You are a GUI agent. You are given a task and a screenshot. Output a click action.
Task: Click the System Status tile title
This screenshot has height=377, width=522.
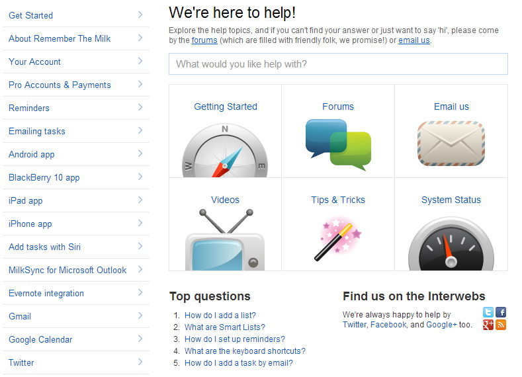[x=451, y=200]
